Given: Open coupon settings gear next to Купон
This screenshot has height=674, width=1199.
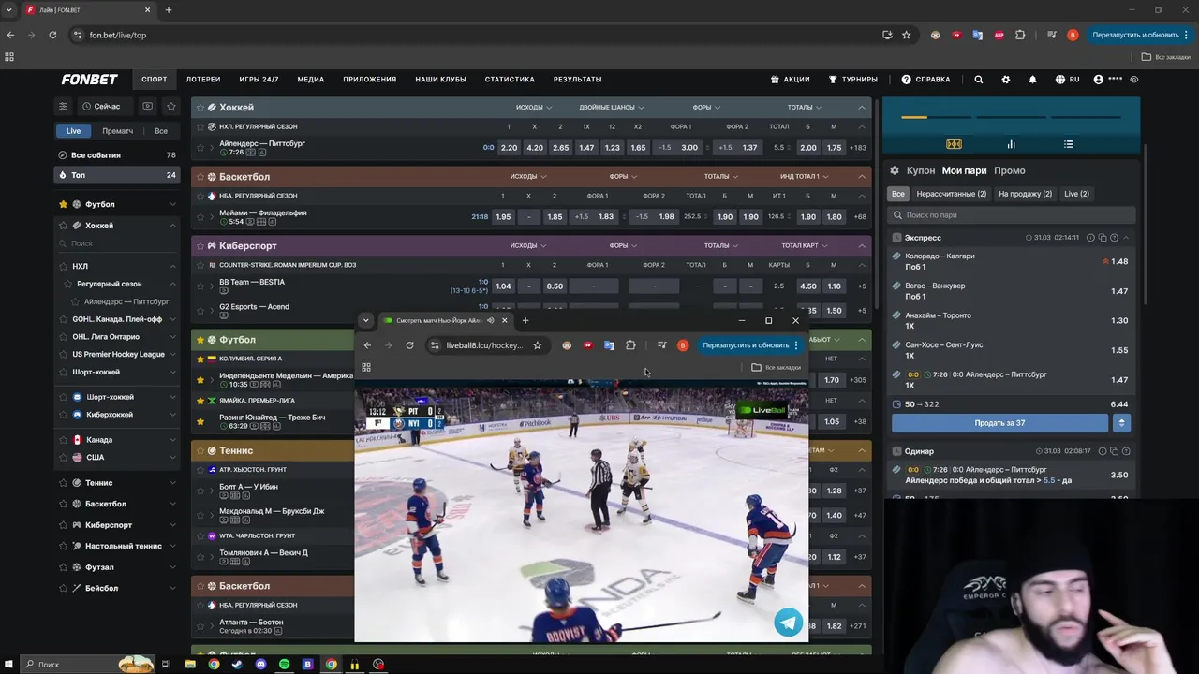Looking at the screenshot, I should point(895,170).
